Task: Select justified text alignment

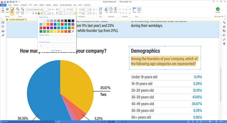Action: [x=76, y=13]
